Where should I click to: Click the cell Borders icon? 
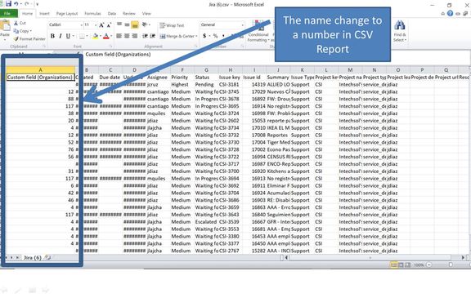(x=82, y=36)
